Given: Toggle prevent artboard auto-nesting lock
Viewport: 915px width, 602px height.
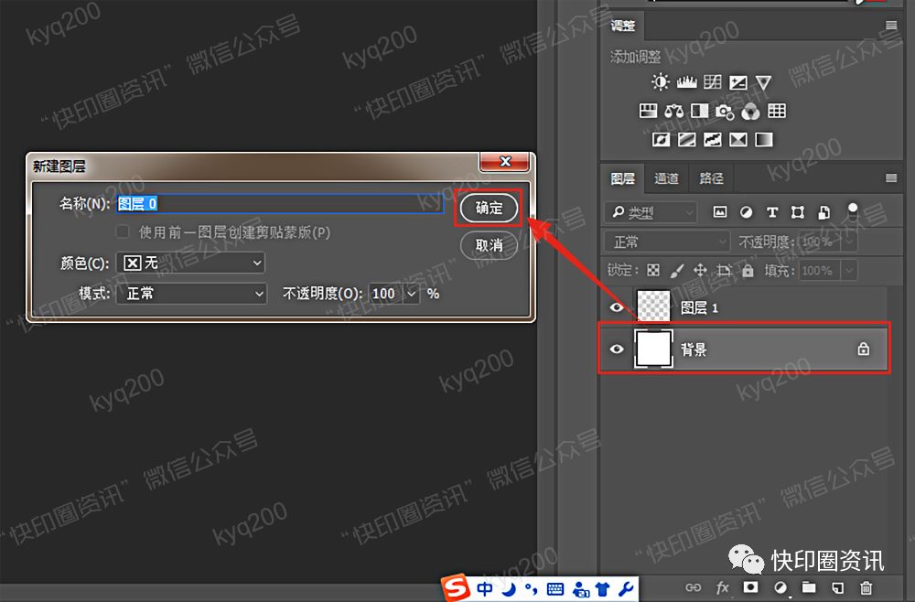Looking at the screenshot, I should click(x=724, y=270).
